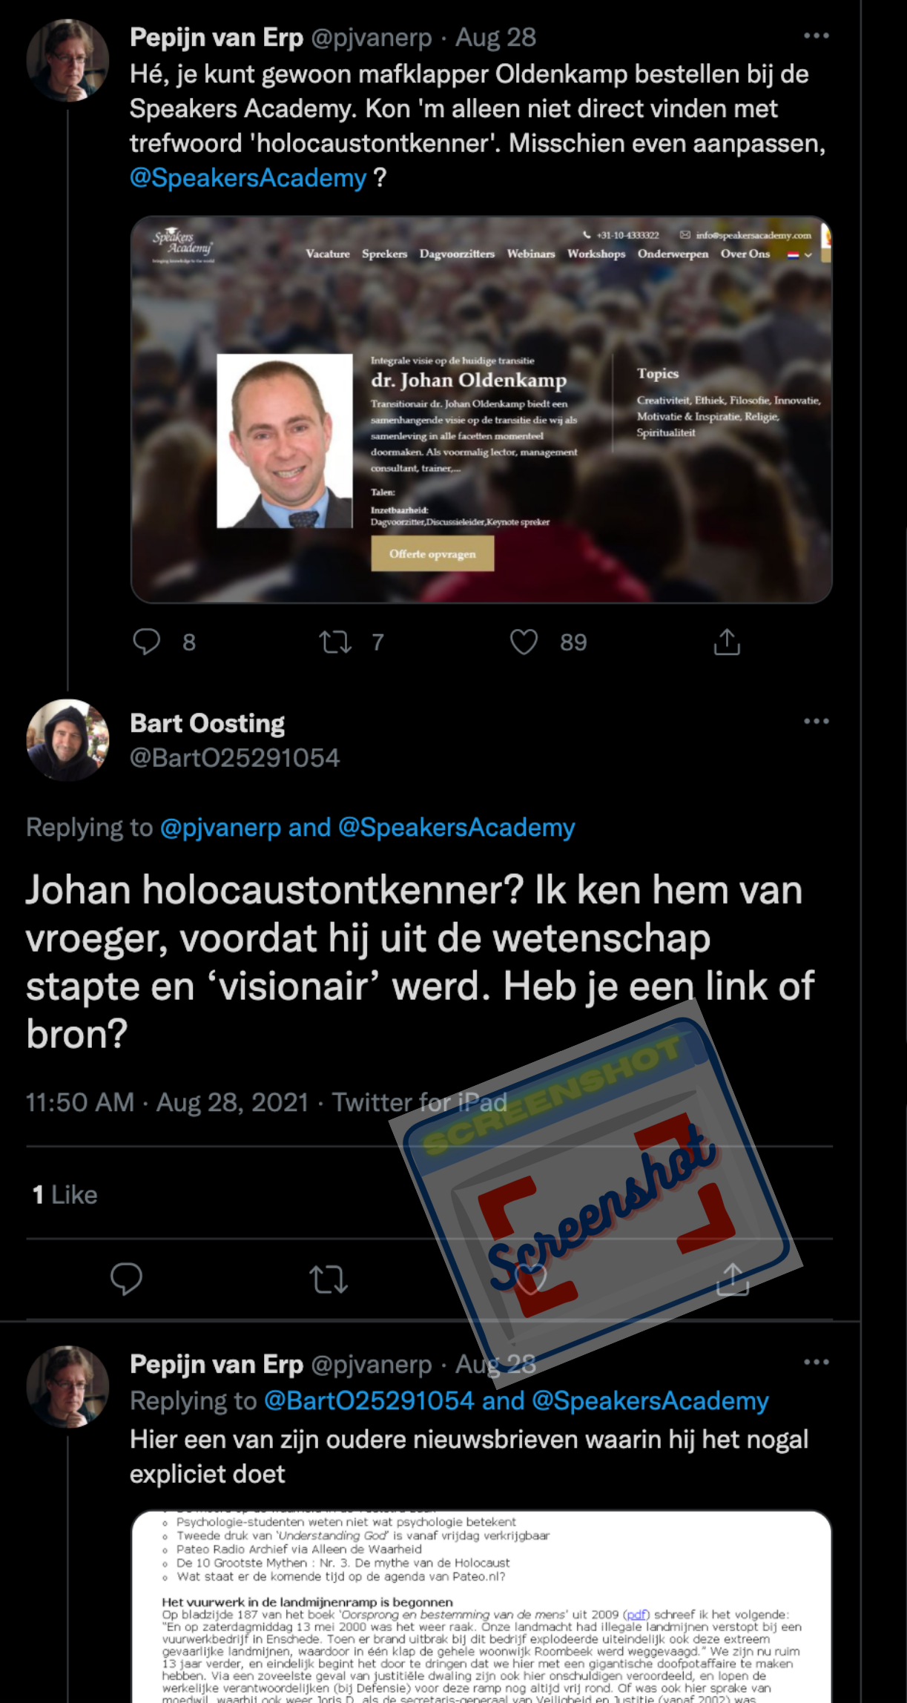The height and width of the screenshot is (1703, 907).
Task: Like the tweet with 89 likes
Action: [524, 642]
